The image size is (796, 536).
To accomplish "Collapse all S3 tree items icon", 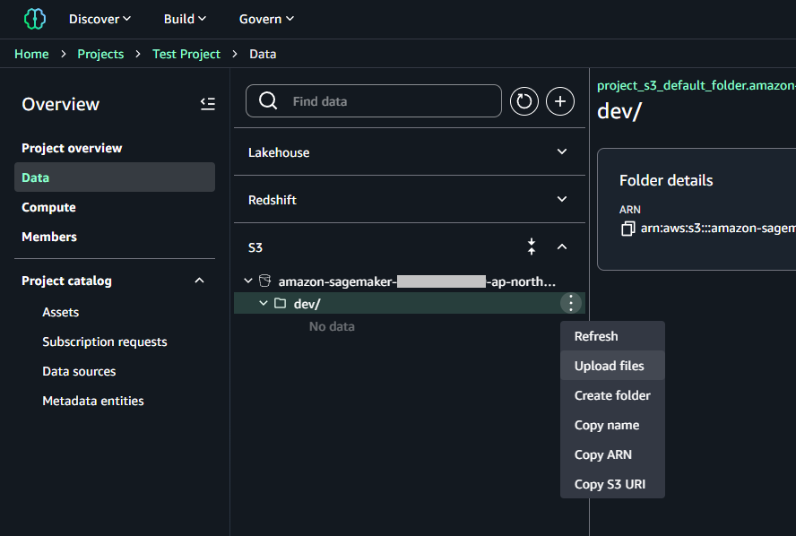I will [x=532, y=246].
